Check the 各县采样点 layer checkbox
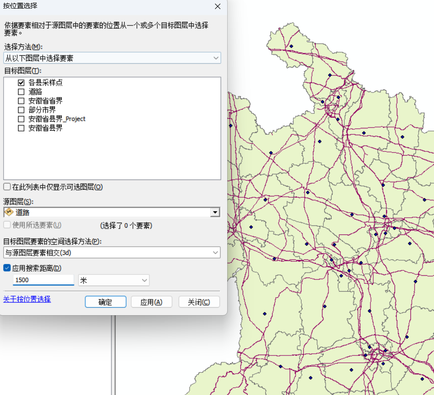Image resolution: width=434 pixels, height=395 pixels. click(x=21, y=83)
